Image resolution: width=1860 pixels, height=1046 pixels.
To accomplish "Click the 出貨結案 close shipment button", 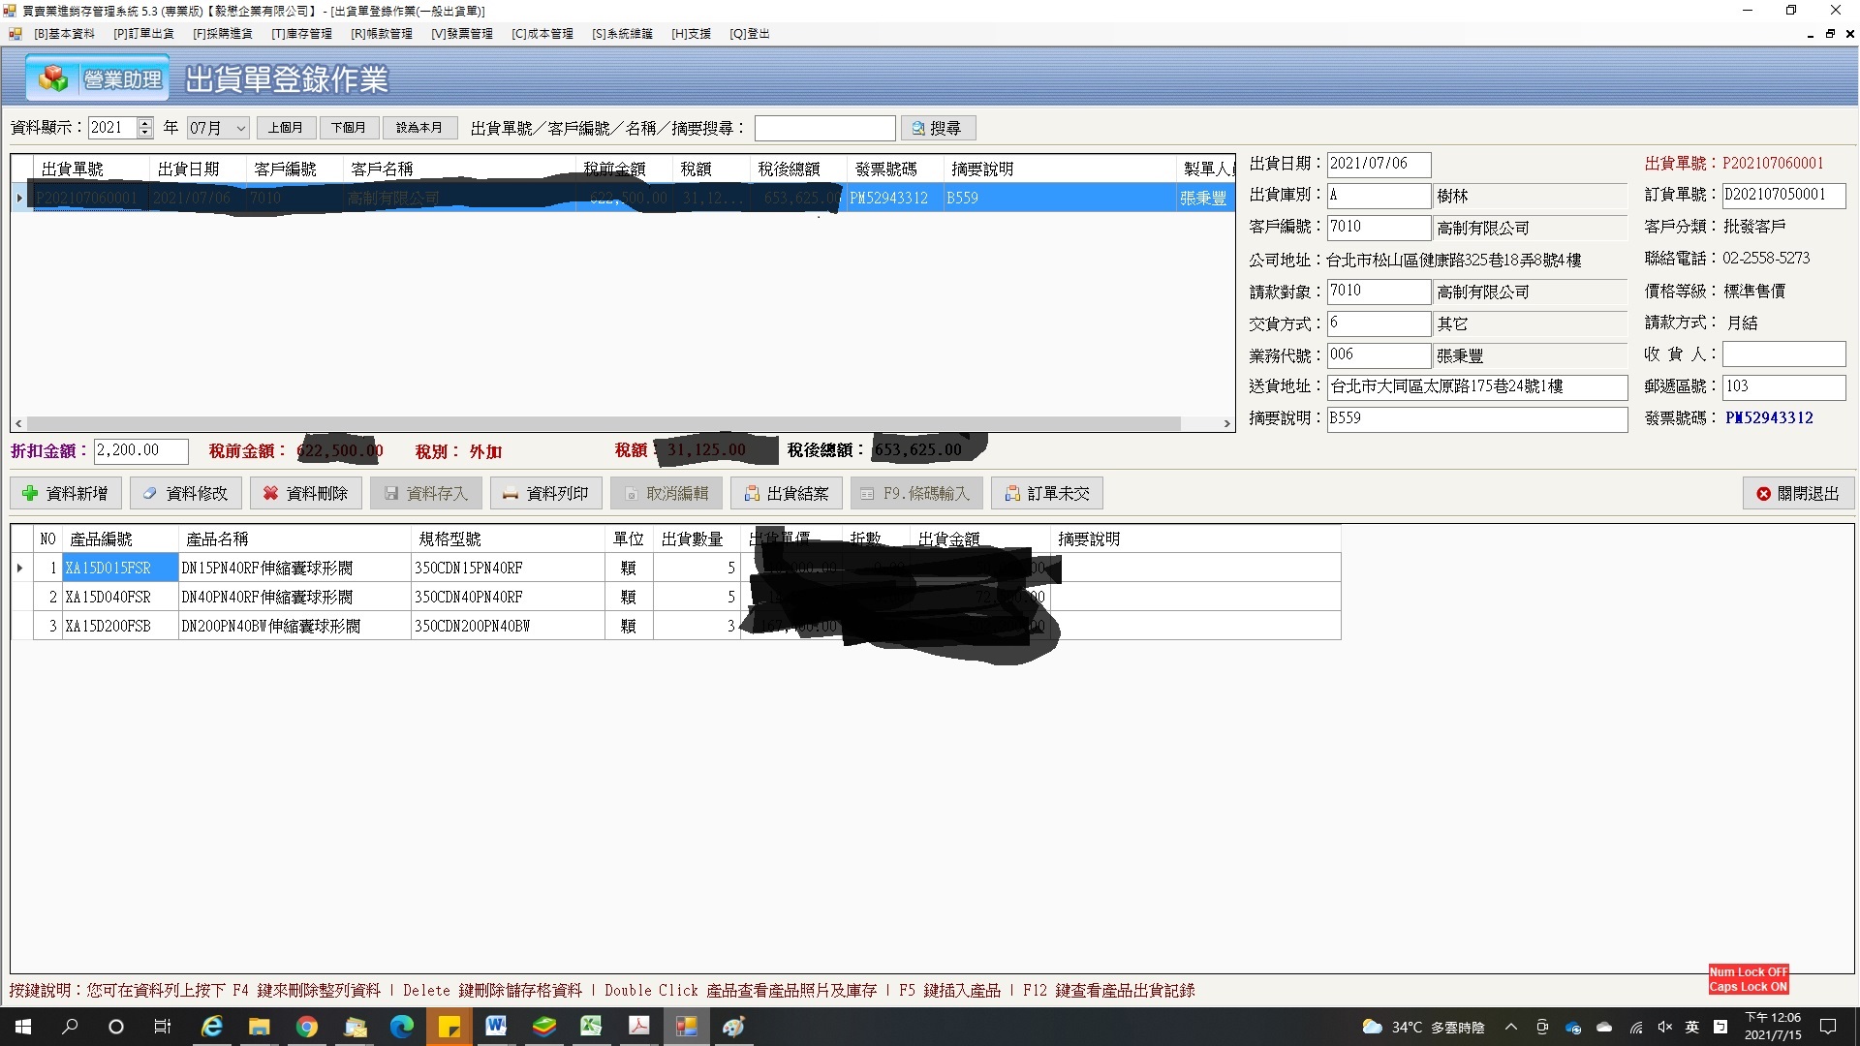I will pos(787,494).
